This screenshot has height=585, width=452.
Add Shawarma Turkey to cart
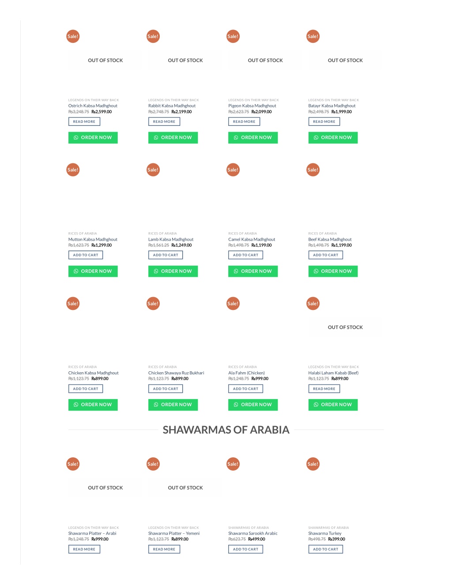tap(326, 549)
